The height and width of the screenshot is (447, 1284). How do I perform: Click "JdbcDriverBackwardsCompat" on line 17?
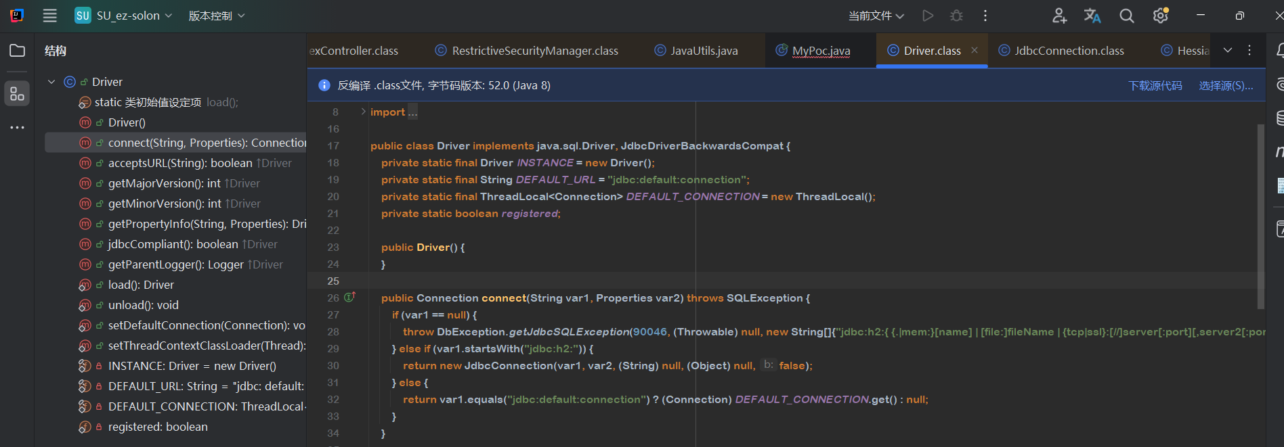[702, 145]
